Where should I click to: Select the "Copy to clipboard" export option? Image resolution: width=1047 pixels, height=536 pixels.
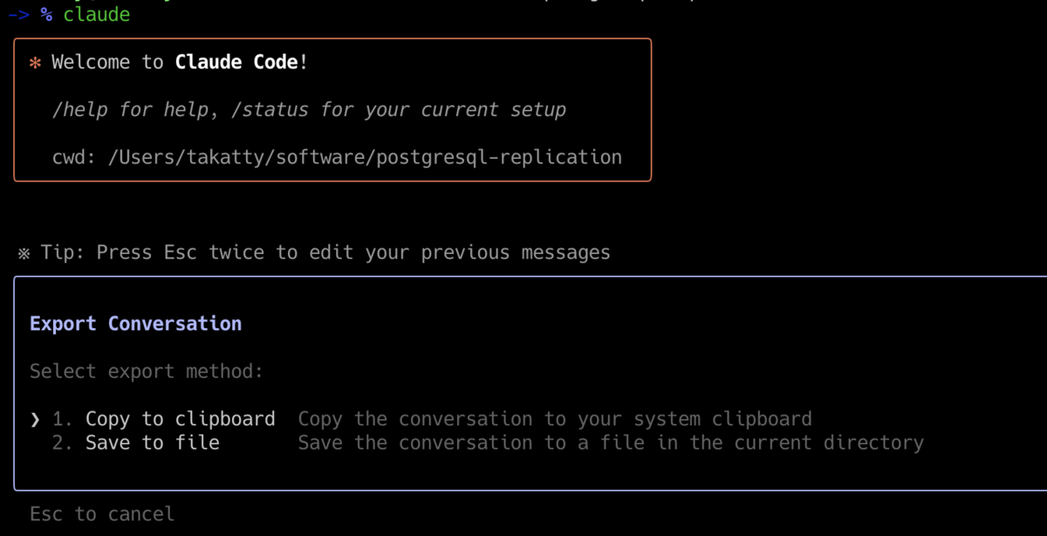[180, 419]
